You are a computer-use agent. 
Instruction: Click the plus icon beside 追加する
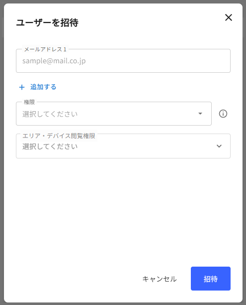coord(22,87)
